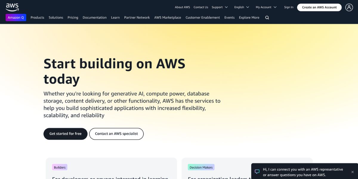Click Create an AWS Account button
Screen dimensions: 358x179
coord(319,7)
